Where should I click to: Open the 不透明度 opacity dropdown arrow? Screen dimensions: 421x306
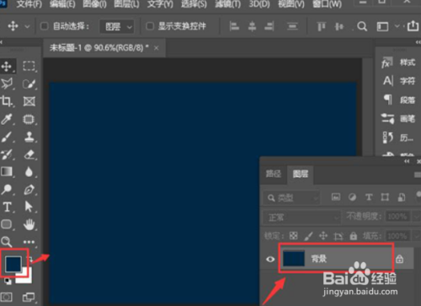(416, 217)
